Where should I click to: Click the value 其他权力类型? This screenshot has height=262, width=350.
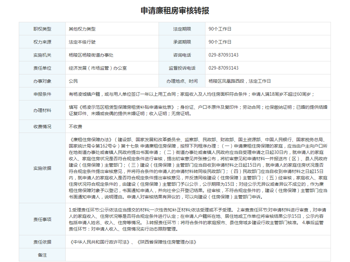(x=82, y=29)
